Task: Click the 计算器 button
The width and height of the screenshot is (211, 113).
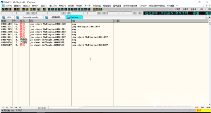Action: tap(177, 9)
